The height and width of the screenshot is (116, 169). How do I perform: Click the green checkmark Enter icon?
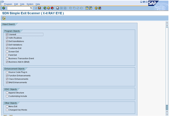pos(4,8)
